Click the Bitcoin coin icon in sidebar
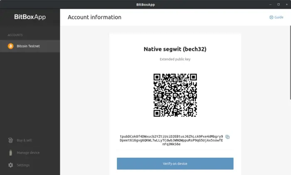The image size is (291, 175). (x=10, y=46)
